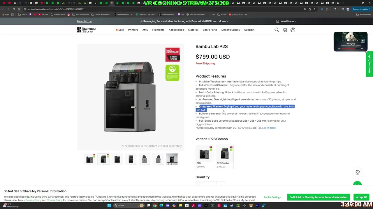Select the last product thumbnail with room scene

coord(172,159)
